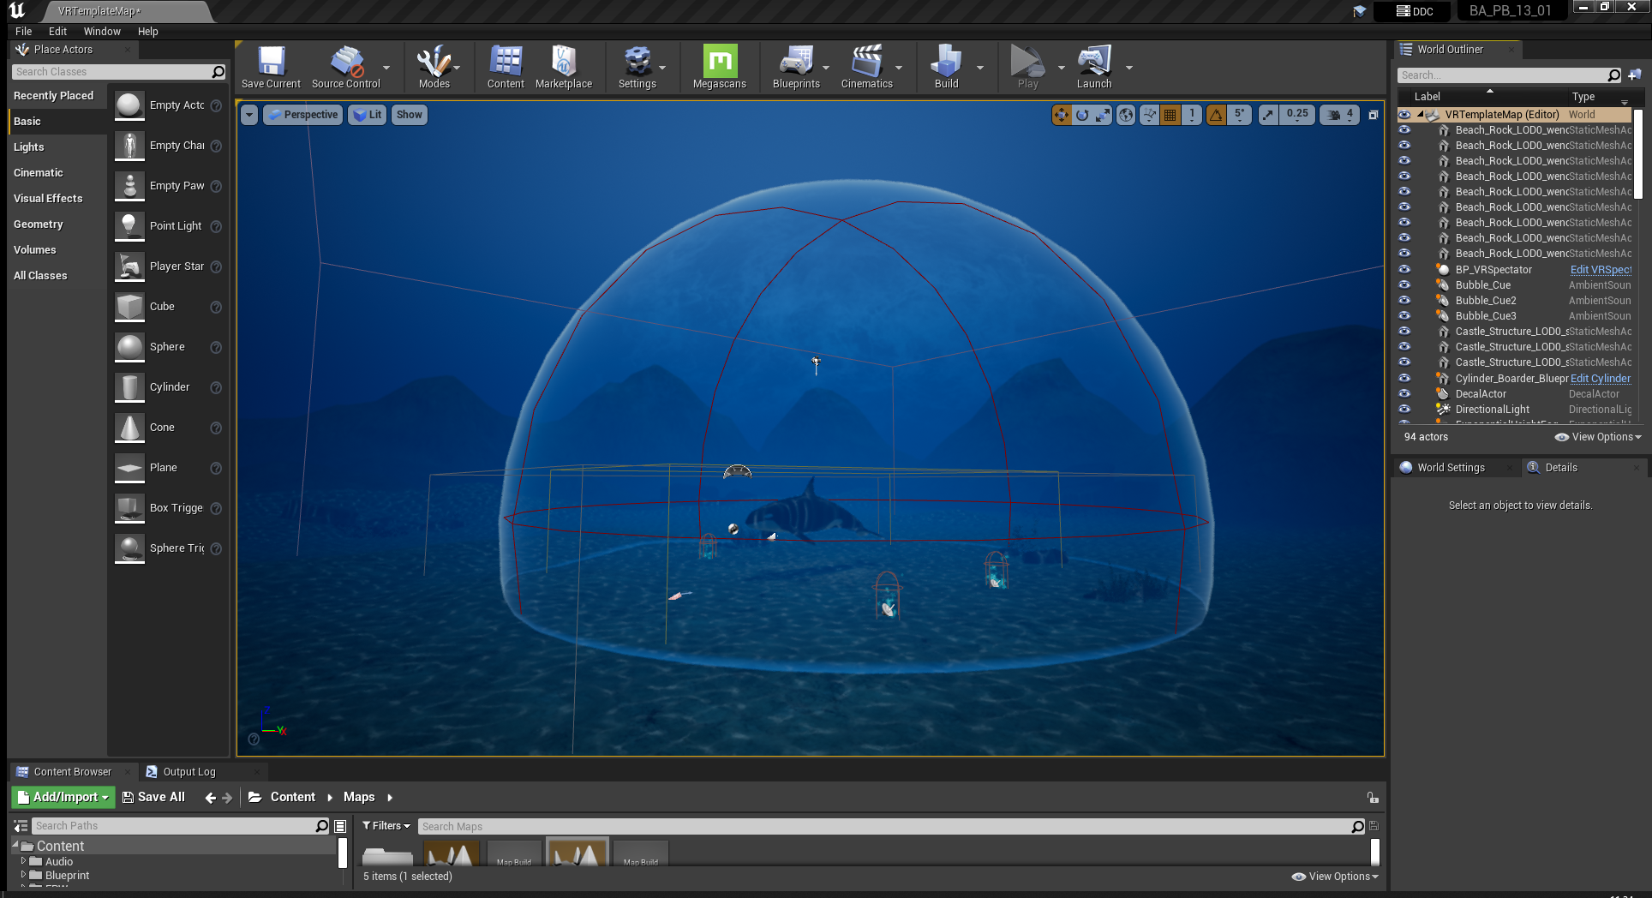
Task: Open World Outliner View Options
Action: (x=1598, y=436)
